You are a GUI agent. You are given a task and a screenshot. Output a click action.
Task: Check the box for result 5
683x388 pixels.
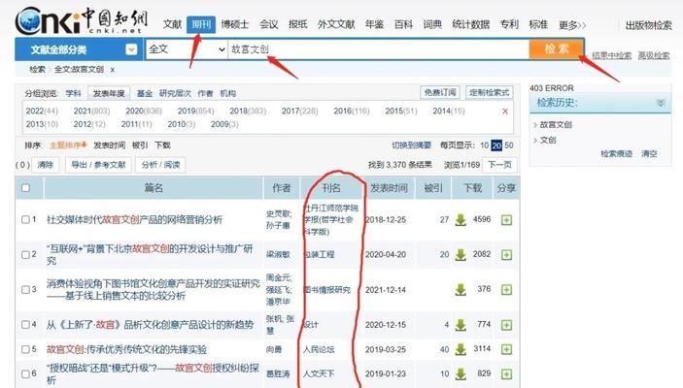pyautogui.click(x=25, y=349)
